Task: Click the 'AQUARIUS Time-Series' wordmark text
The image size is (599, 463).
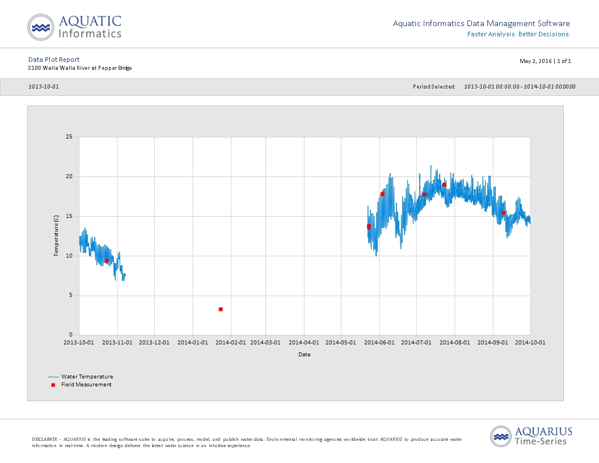Action: [x=543, y=436]
